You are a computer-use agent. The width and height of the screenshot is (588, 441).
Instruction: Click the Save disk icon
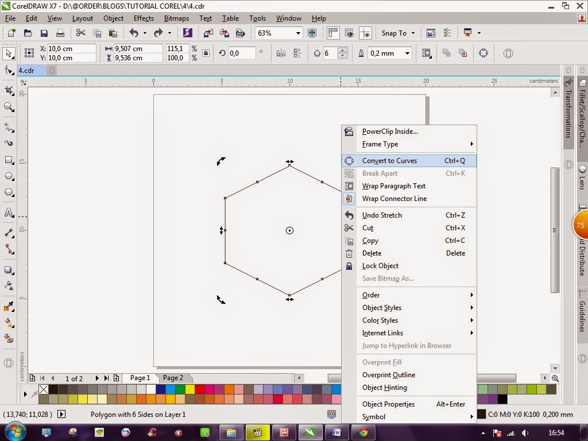(44, 33)
